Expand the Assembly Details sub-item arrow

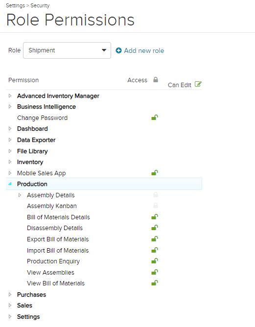[20, 195]
